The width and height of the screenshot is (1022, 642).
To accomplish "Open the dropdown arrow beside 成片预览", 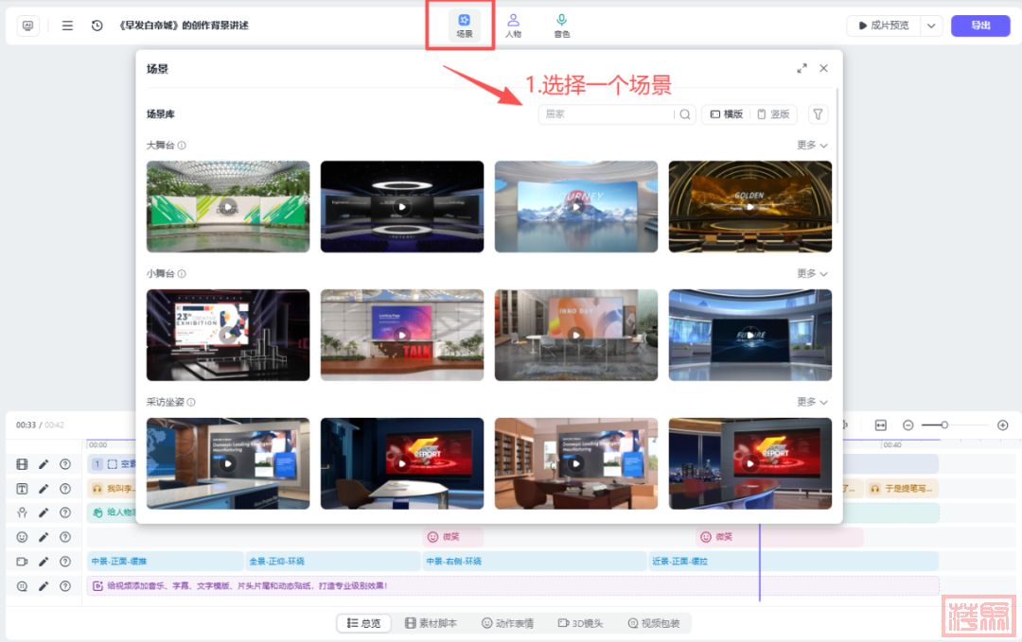I will 931,26.
